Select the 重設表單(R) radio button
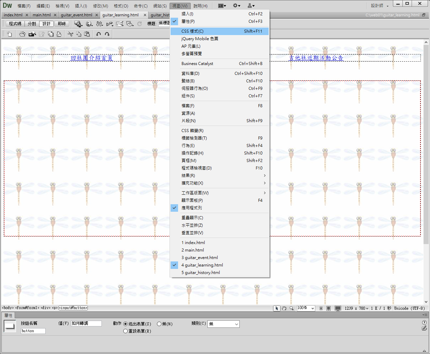 coord(126,331)
